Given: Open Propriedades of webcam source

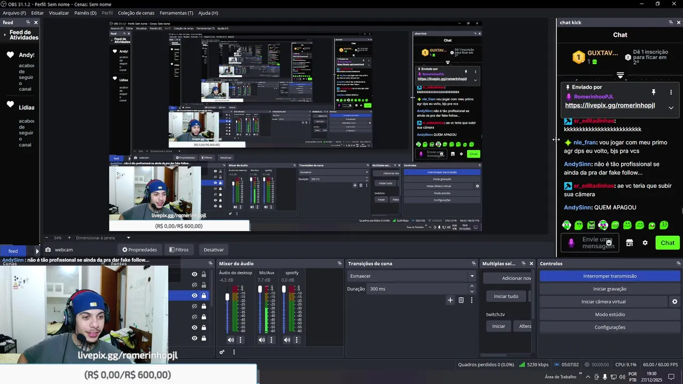Looking at the screenshot, I should (x=140, y=250).
